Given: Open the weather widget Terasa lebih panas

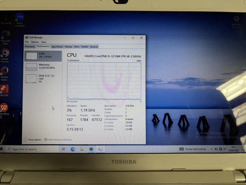Looking at the screenshot, I should pyautogui.click(x=193, y=149).
